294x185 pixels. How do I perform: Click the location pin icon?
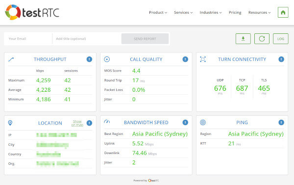(10, 123)
